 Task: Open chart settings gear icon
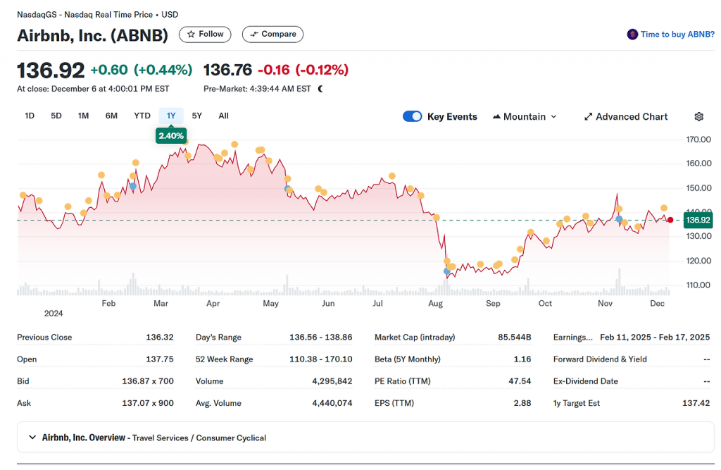(x=699, y=117)
